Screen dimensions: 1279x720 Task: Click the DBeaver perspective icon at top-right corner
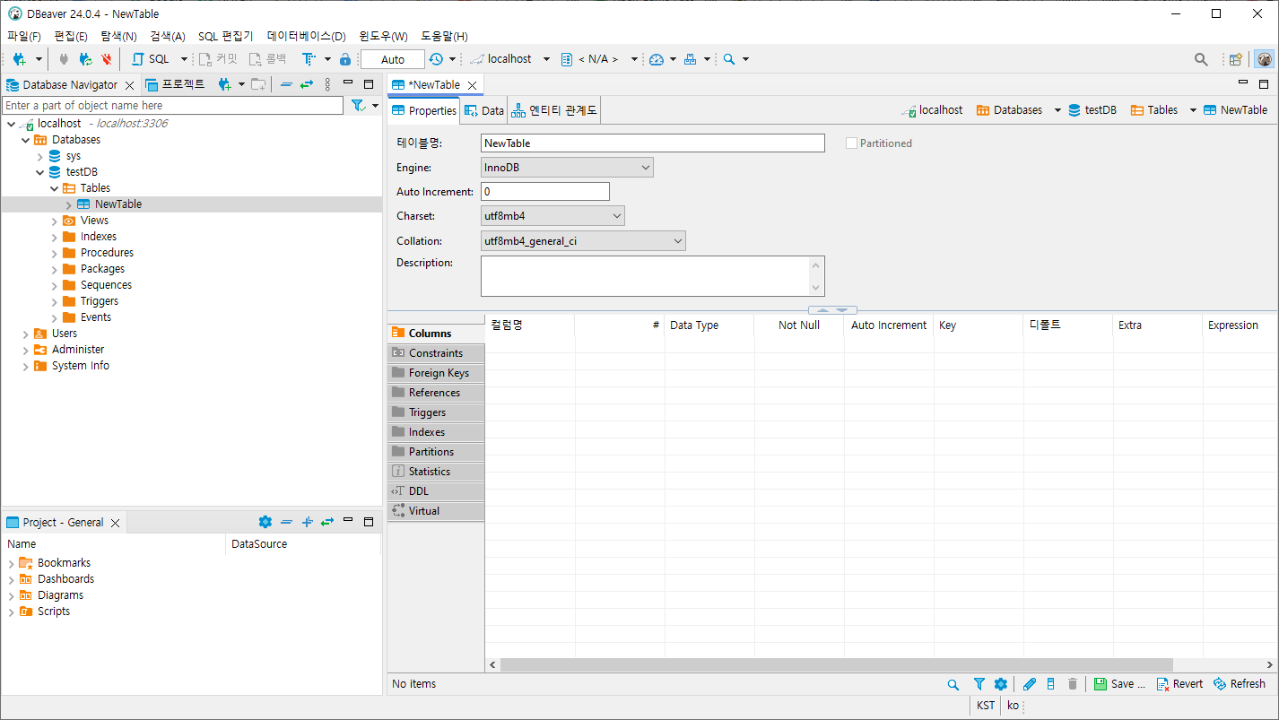[1264, 59]
